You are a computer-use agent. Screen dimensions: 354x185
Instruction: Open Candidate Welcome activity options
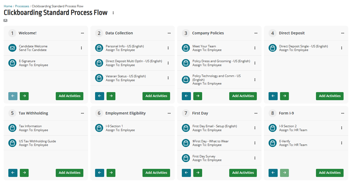point(81,48)
